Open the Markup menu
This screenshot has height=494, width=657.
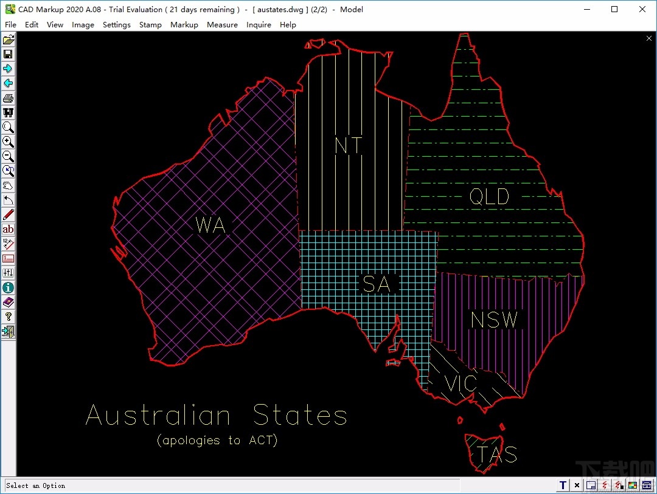(x=184, y=25)
